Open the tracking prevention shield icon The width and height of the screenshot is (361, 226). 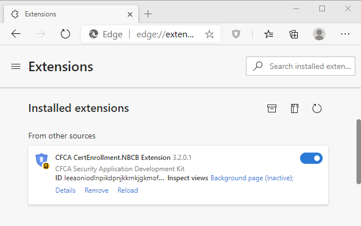(236, 34)
